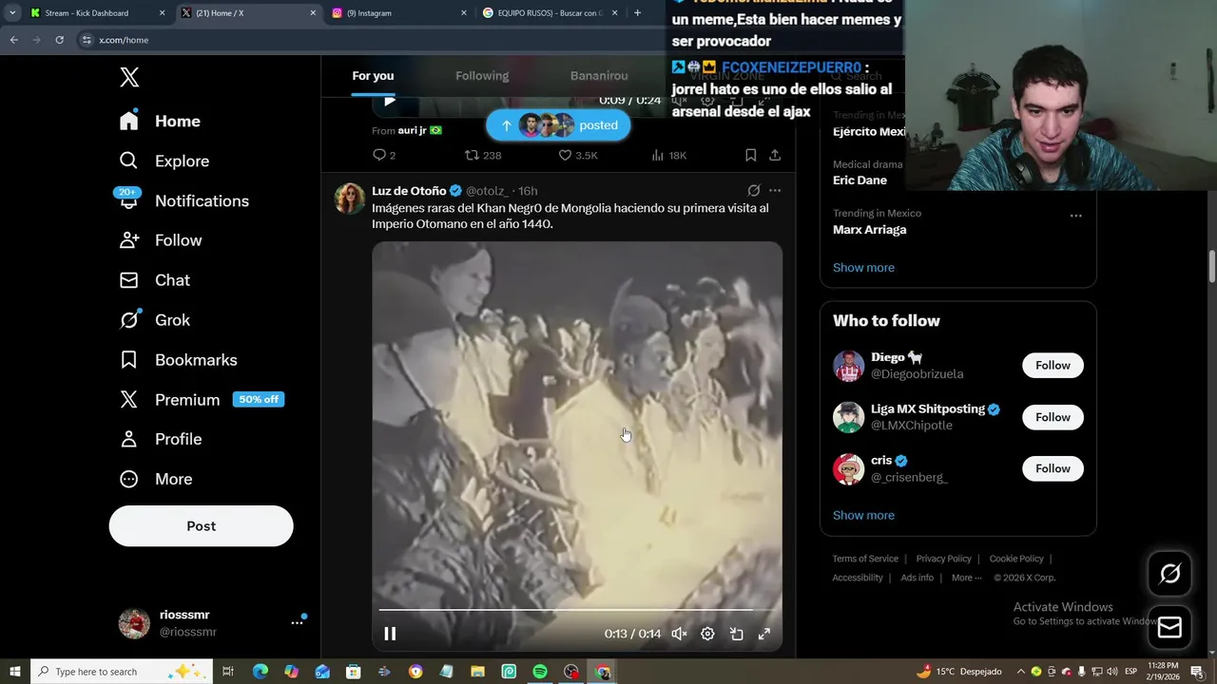Open the @otolz_ handle link
1217x684 pixels.
click(487, 191)
